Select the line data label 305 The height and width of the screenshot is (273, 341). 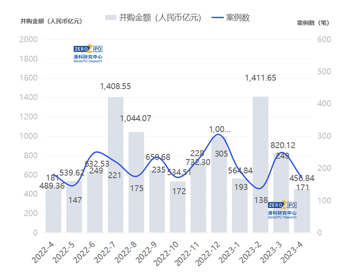(x=221, y=154)
